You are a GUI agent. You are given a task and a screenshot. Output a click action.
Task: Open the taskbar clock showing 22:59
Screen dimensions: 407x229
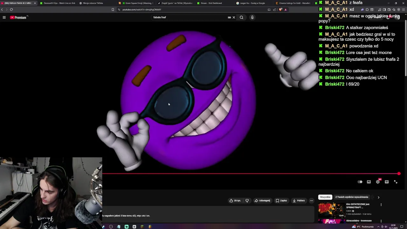coord(393,227)
